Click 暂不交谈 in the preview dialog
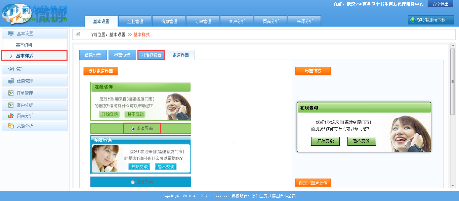 pyautogui.click(x=362, y=141)
